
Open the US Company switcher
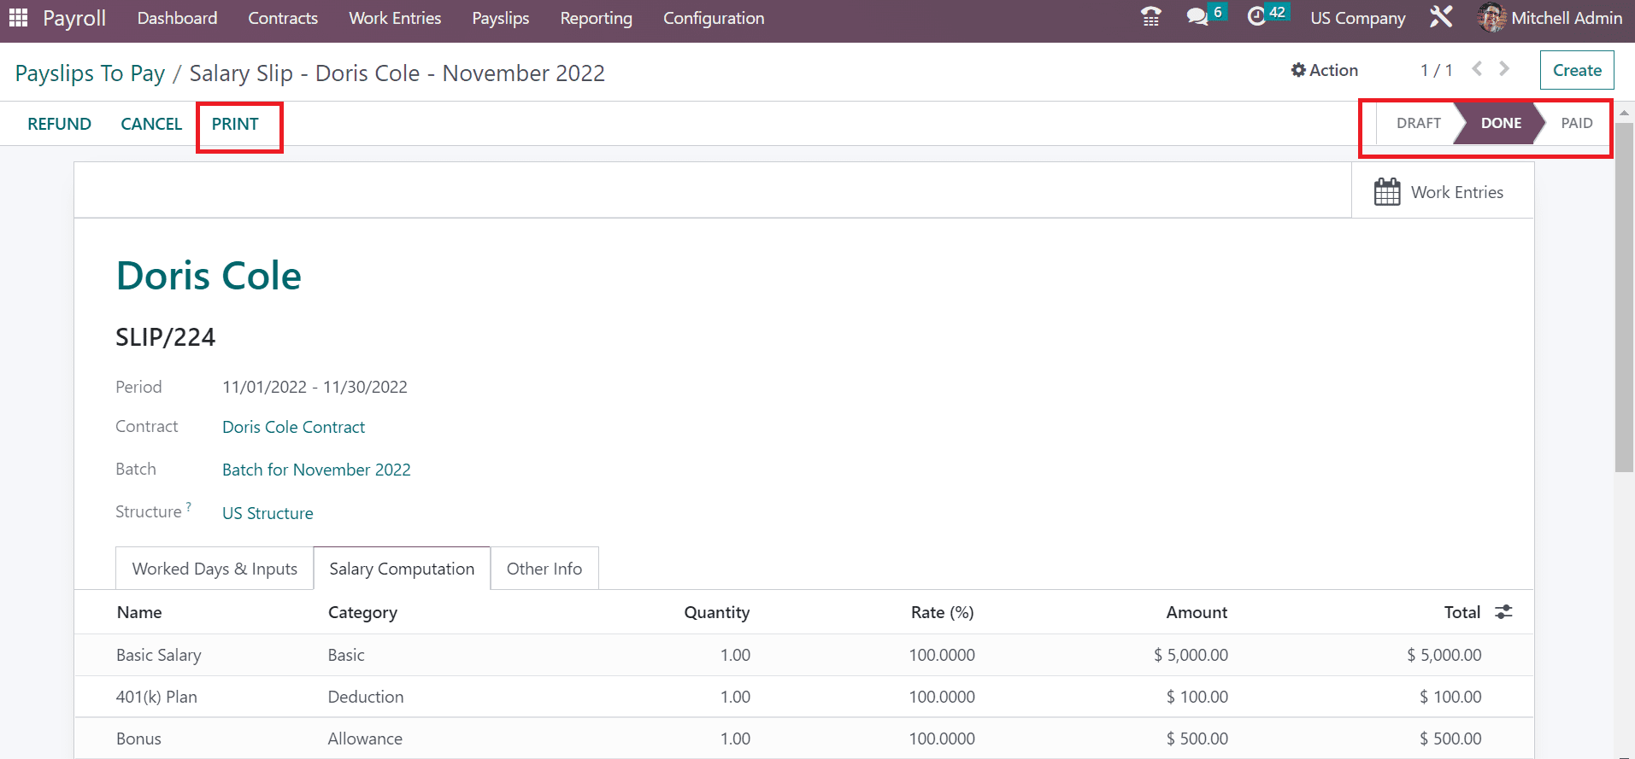point(1358,18)
